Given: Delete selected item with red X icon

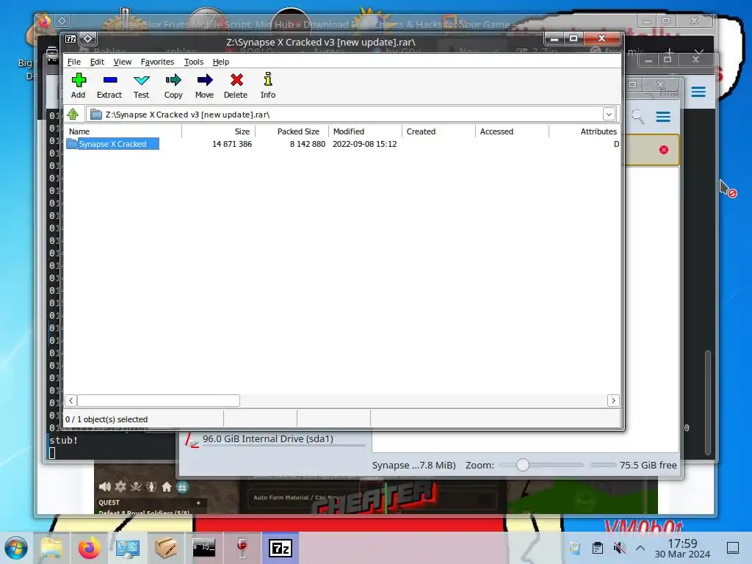Looking at the screenshot, I should pos(236,85).
